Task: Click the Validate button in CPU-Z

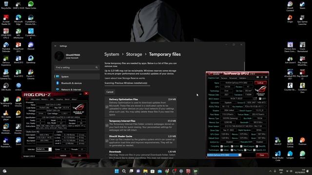Action: point(63,156)
